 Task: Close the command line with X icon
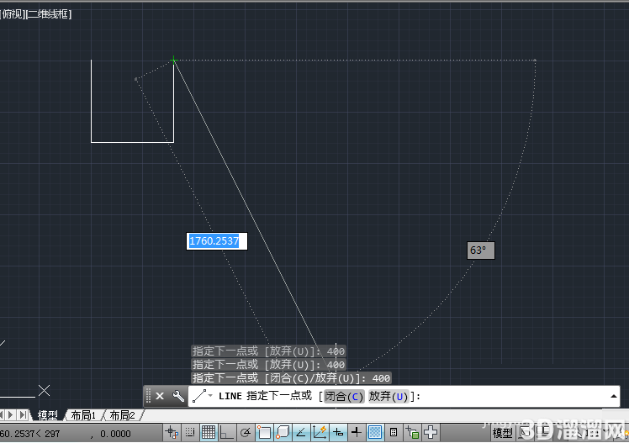tap(160, 396)
